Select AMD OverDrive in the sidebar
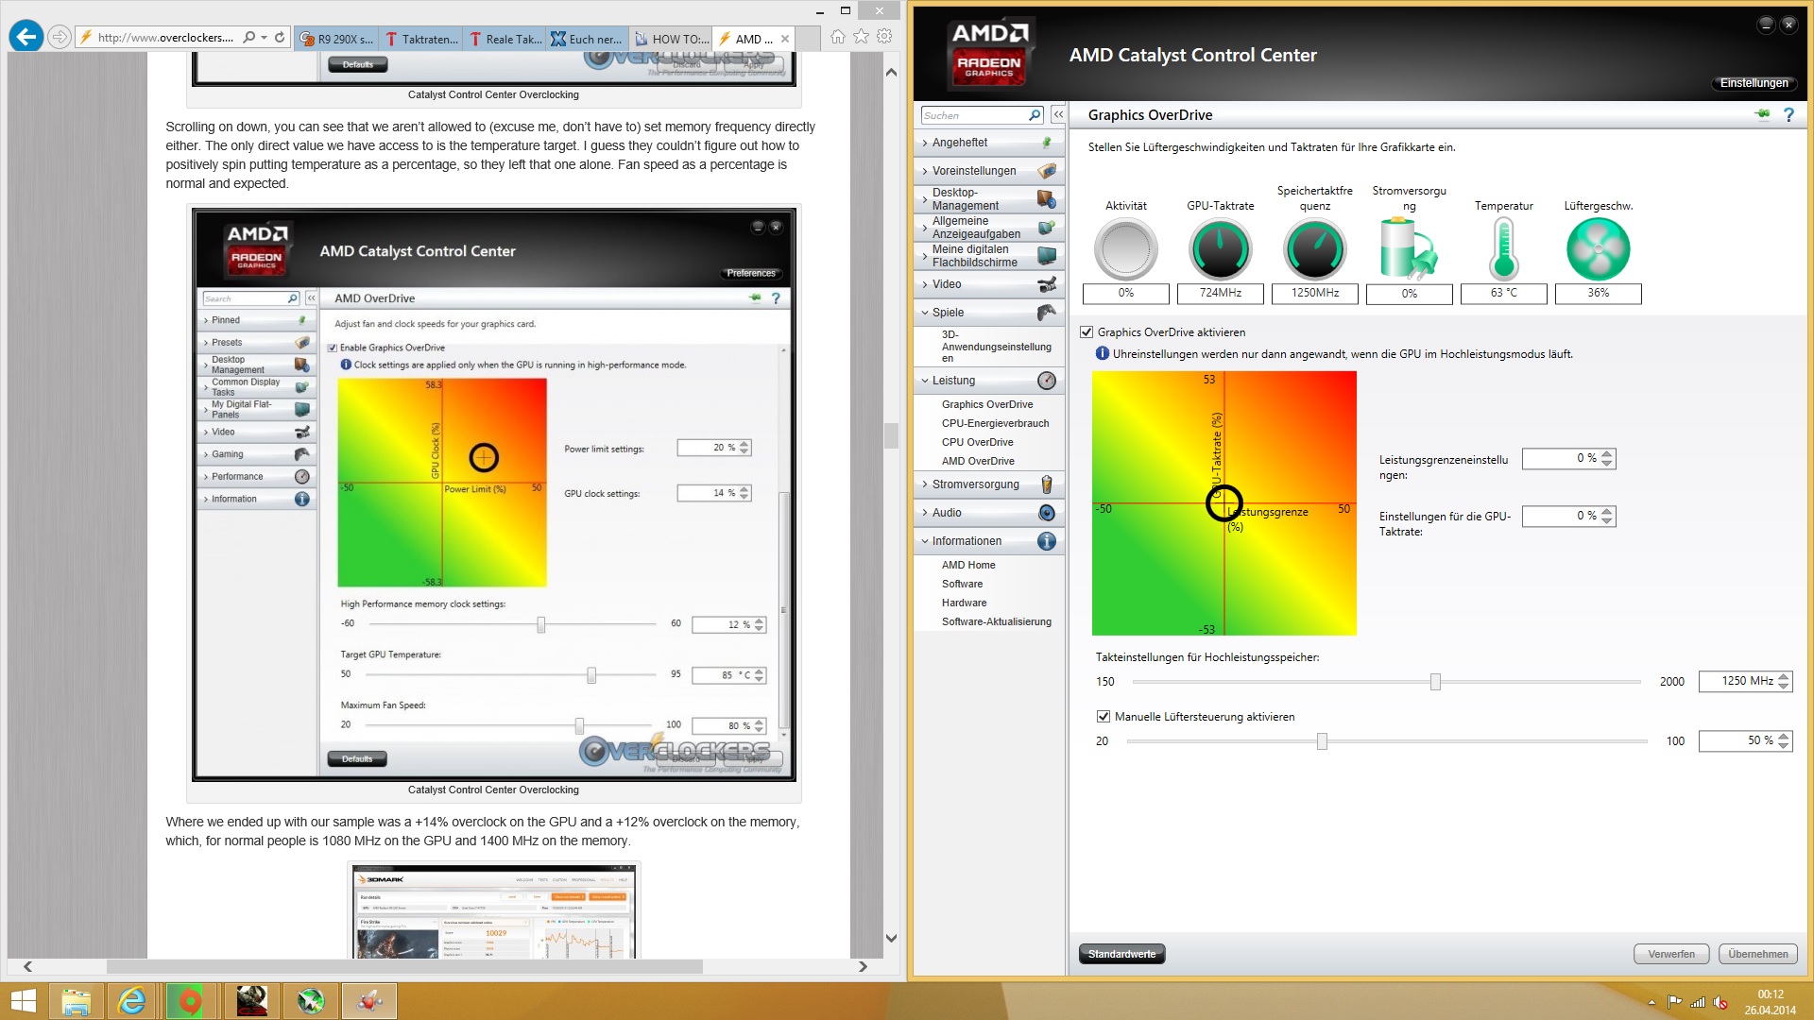The height and width of the screenshot is (1020, 1814). click(978, 461)
